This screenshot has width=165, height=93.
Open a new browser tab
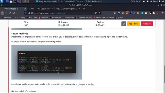(84, 9)
